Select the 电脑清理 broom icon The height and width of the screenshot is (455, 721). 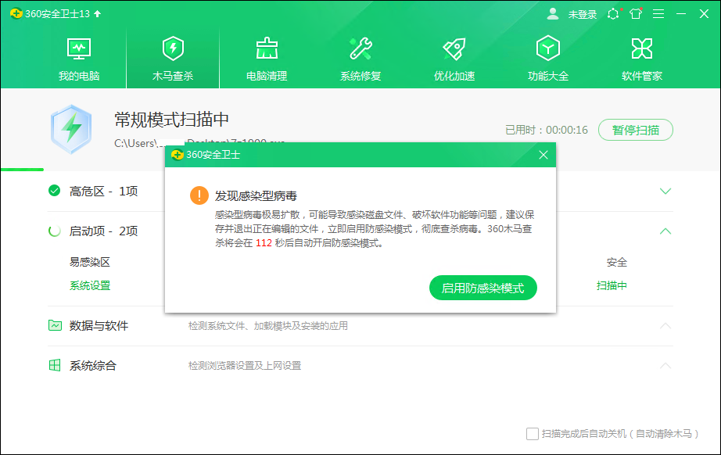(x=266, y=48)
